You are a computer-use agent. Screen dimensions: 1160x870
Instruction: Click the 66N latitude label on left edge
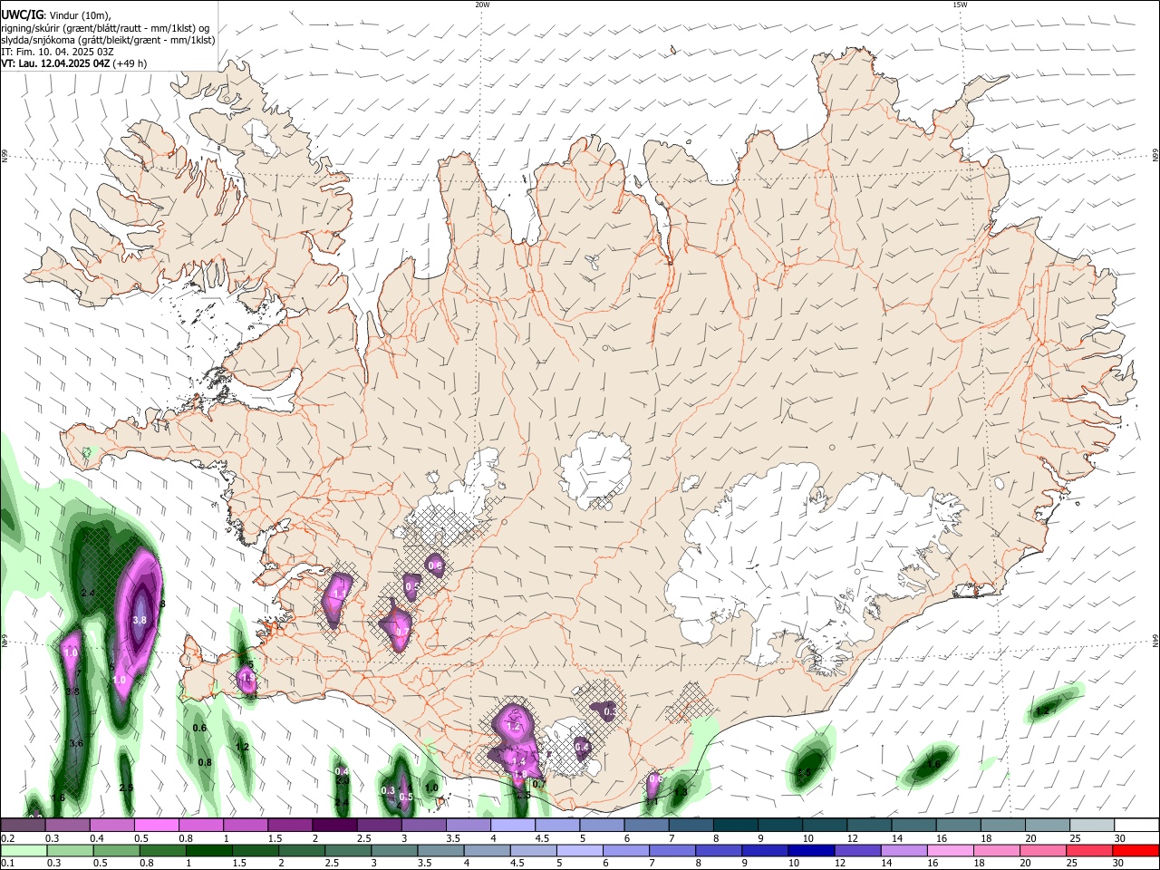coord(5,156)
